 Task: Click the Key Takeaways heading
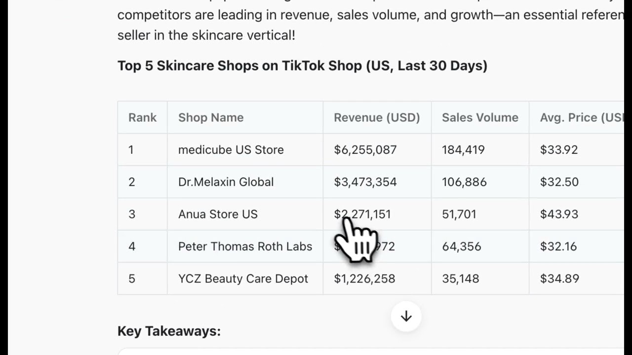(169, 331)
